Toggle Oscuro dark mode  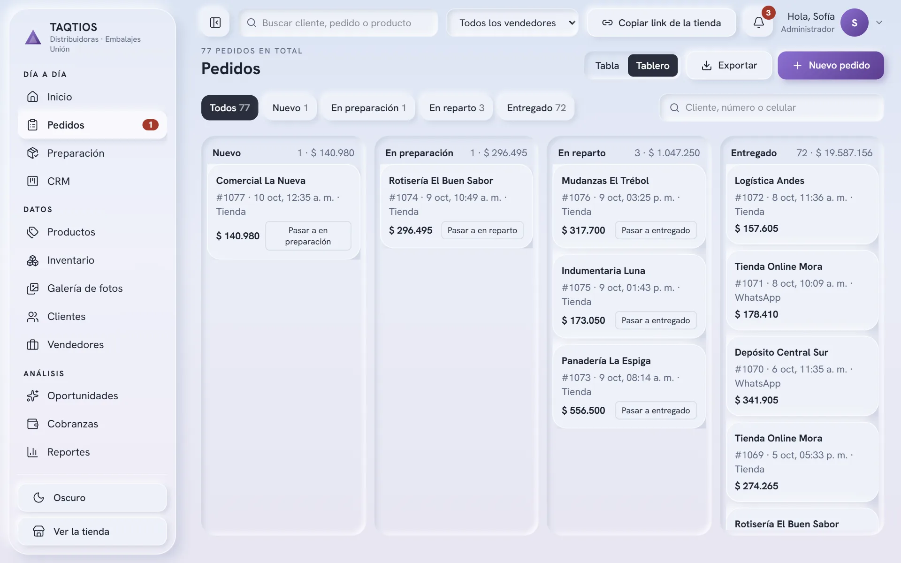92,497
